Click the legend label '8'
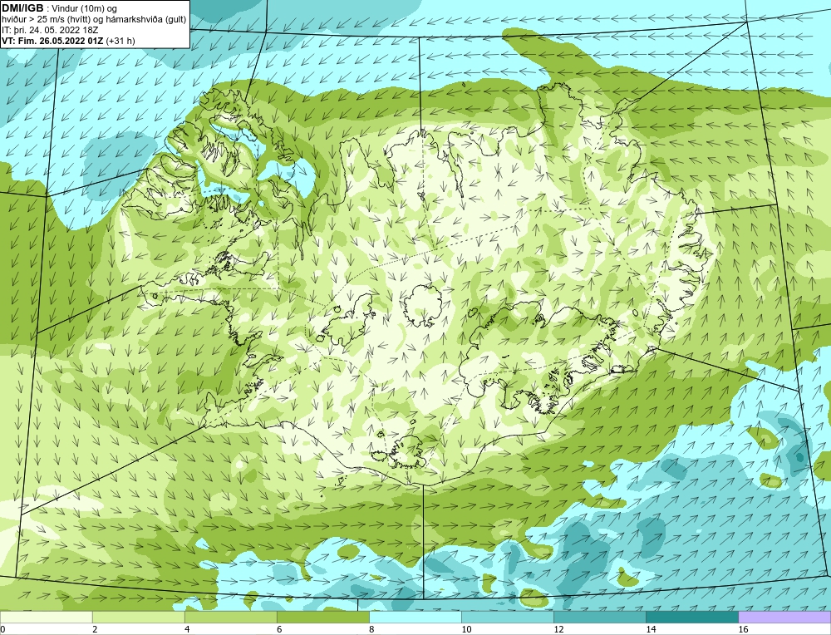This screenshot has width=831, height=635. [371, 629]
